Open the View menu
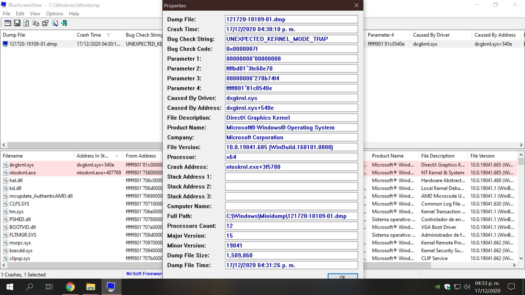This screenshot has height=295, width=525. 35,14
